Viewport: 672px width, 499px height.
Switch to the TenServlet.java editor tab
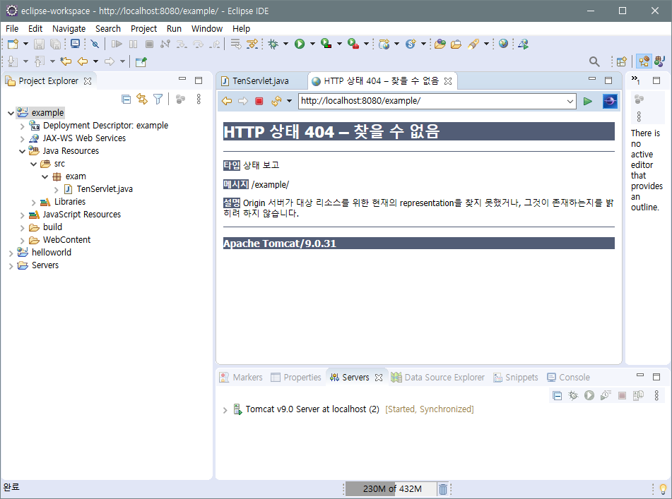point(261,81)
